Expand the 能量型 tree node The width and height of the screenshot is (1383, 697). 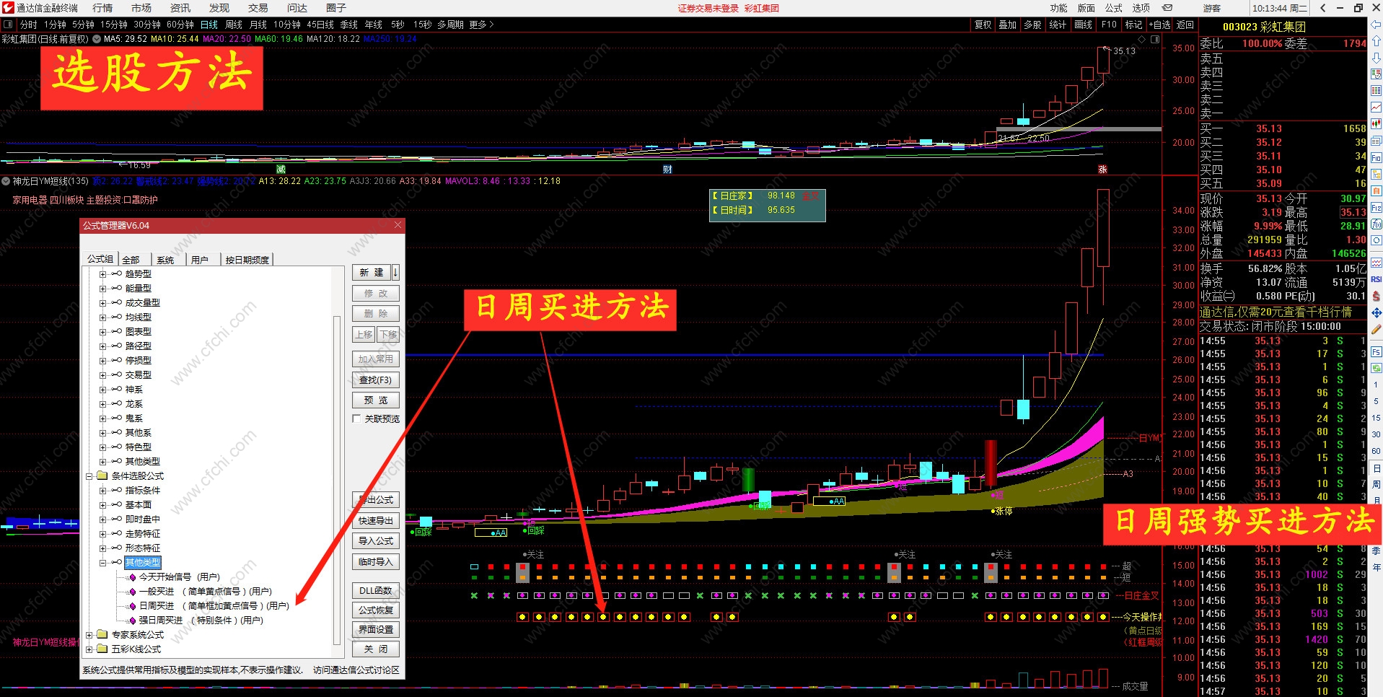click(102, 289)
